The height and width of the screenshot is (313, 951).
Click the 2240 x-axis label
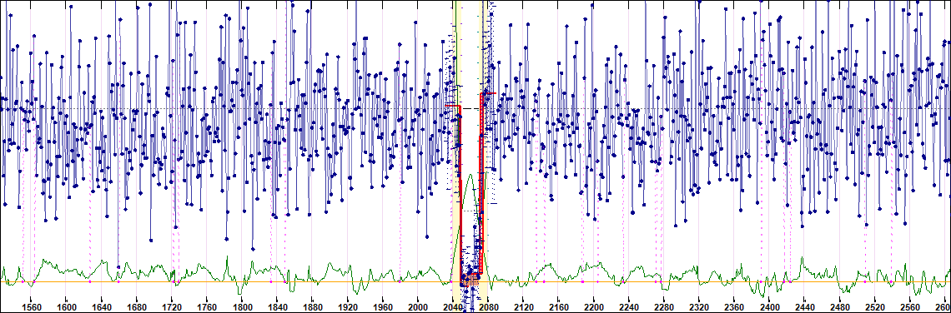tap(629, 306)
